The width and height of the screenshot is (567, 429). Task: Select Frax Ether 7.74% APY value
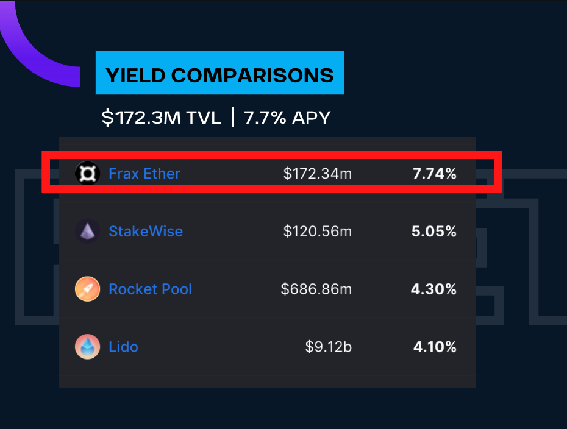coord(434,174)
